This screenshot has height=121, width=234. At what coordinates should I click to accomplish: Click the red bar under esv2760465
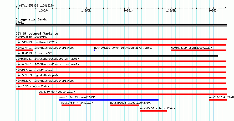133,94
